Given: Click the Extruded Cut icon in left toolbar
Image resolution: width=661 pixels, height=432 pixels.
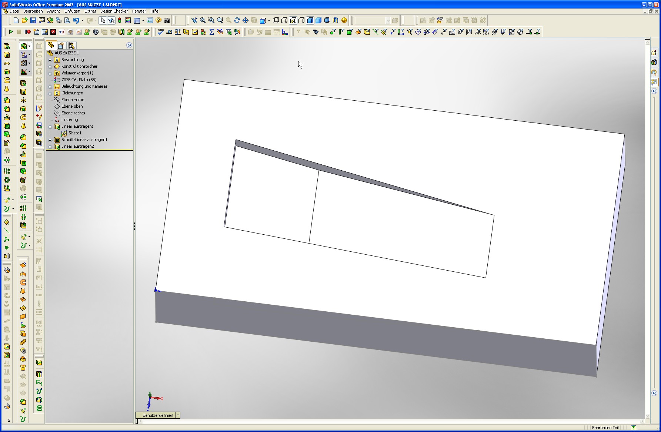Looking at the screenshot, I should 6,55.
